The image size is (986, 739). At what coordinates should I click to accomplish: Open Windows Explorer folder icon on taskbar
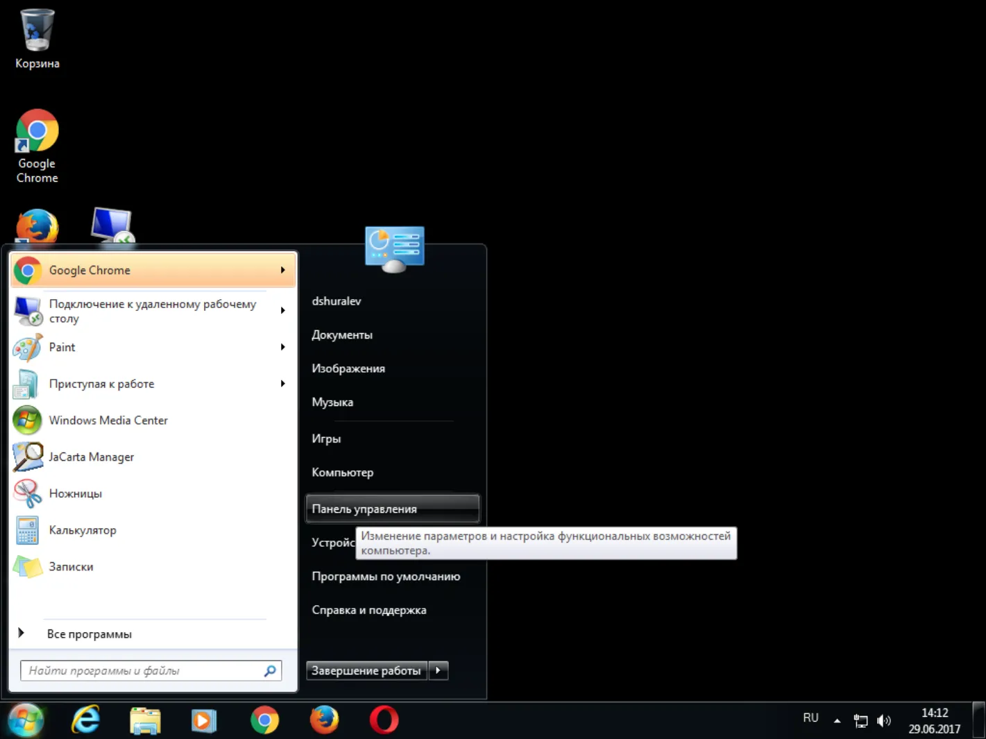tap(146, 720)
